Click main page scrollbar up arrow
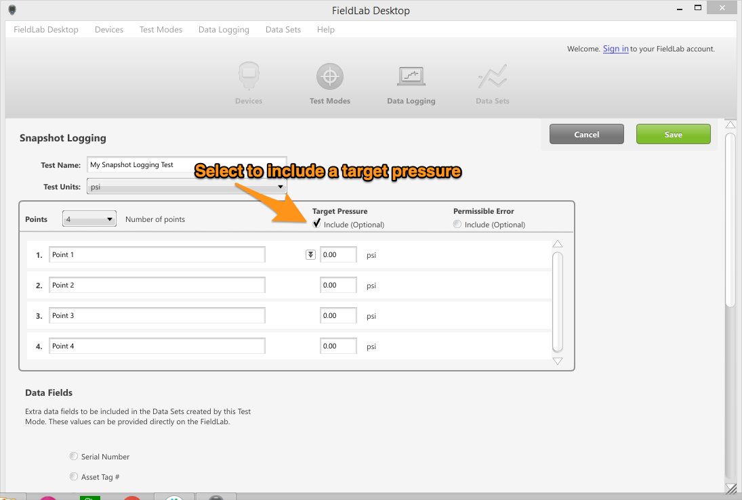742x500 pixels. coord(730,124)
